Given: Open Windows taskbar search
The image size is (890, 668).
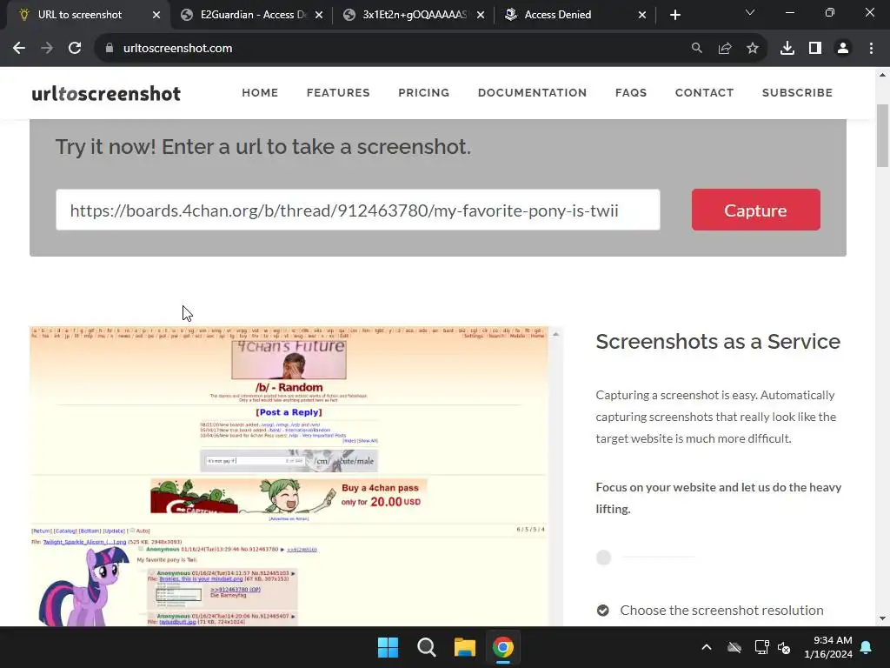Looking at the screenshot, I should pos(426,647).
